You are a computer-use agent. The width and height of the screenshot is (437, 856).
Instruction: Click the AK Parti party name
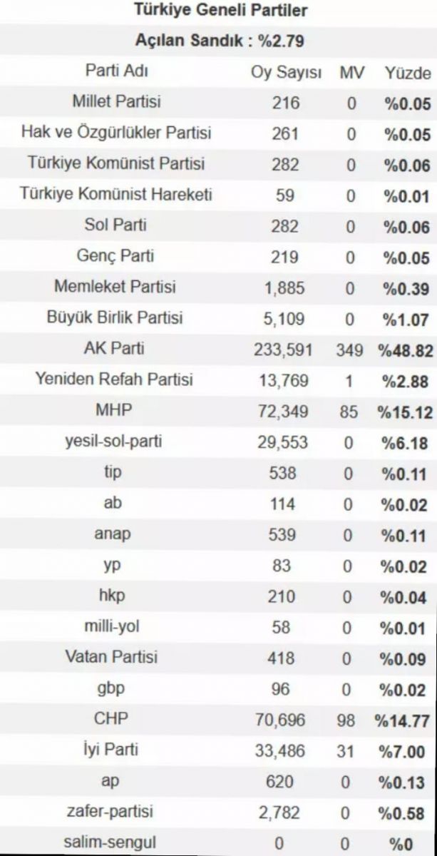click(x=116, y=349)
